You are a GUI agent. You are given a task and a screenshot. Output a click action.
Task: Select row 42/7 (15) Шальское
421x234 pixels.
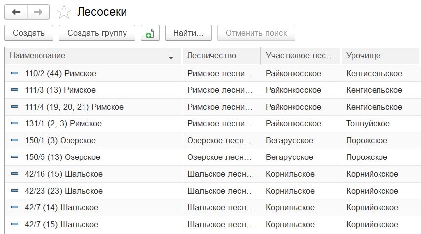[x=212, y=224]
